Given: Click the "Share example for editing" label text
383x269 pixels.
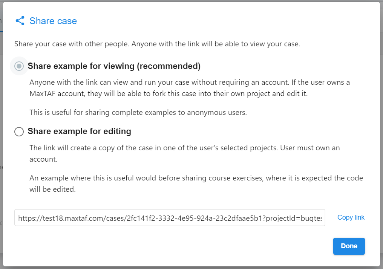Looking at the screenshot, I should pyautogui.click(x=80, y=131).
